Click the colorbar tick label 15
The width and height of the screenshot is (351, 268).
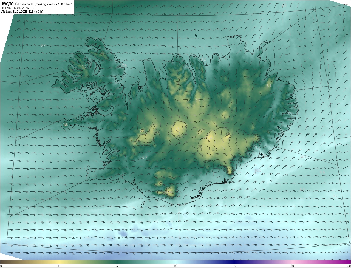pyautogui.click(x=234, y=266)
